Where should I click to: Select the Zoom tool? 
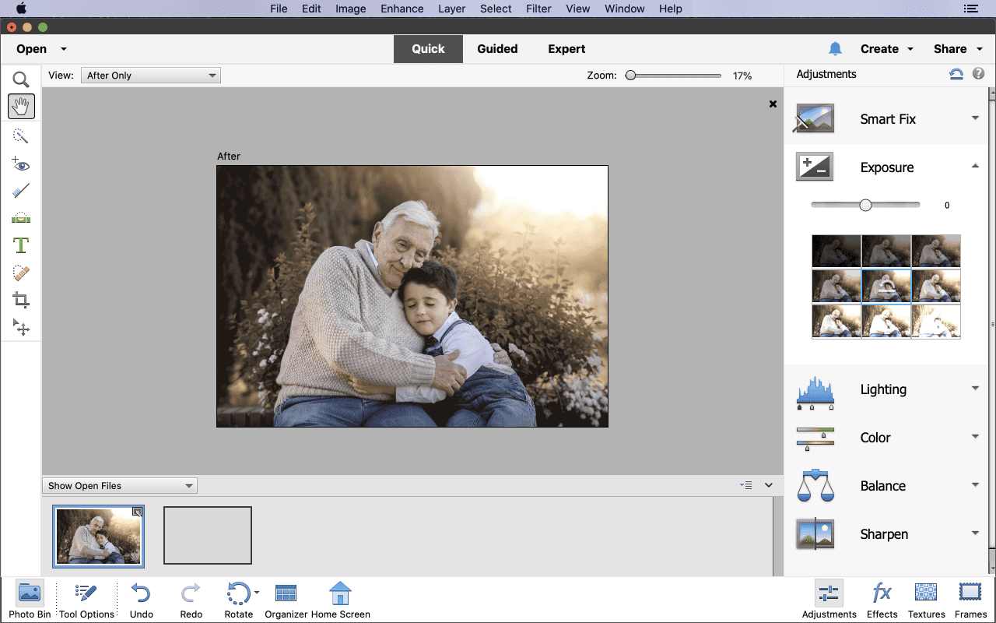coord(21,79)
